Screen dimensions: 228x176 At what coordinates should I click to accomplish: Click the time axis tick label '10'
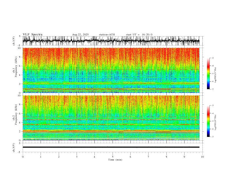click(x=202, y=157)
